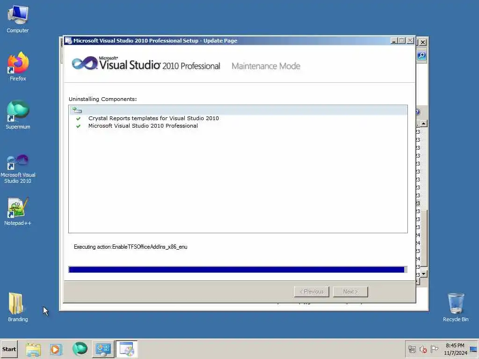Click the Next button

[350, 292]
